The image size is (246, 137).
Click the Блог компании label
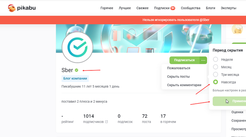click(x=75, y=78)
